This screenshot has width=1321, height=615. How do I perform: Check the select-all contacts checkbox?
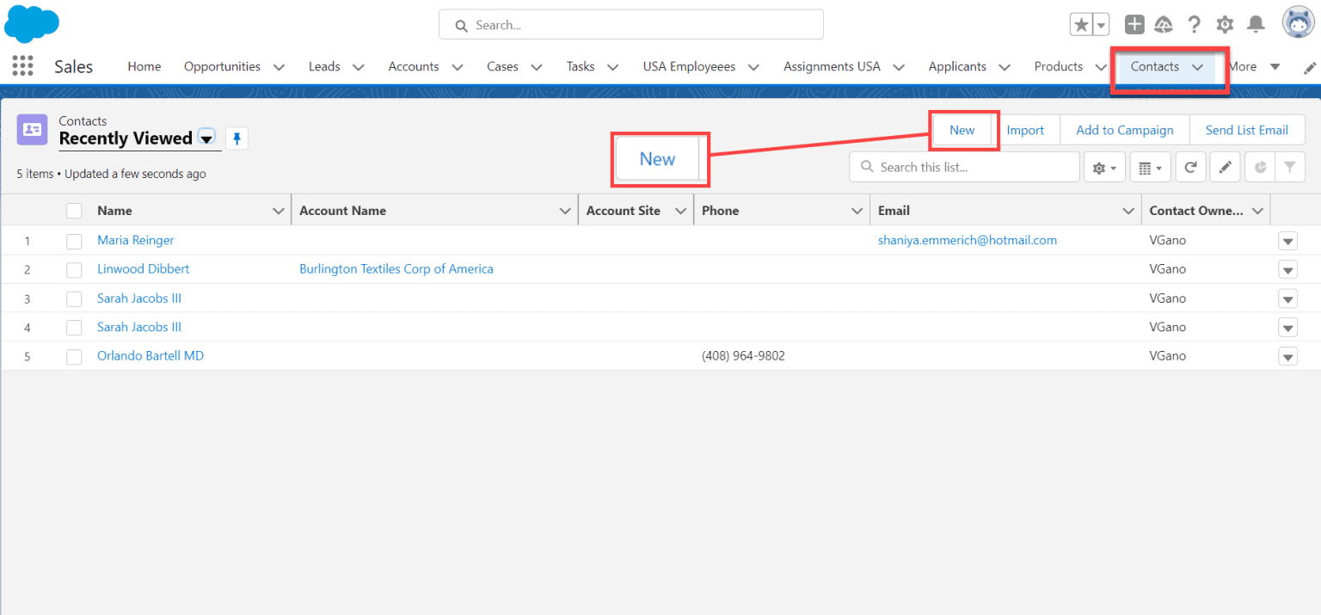click(x=74, y=210)
